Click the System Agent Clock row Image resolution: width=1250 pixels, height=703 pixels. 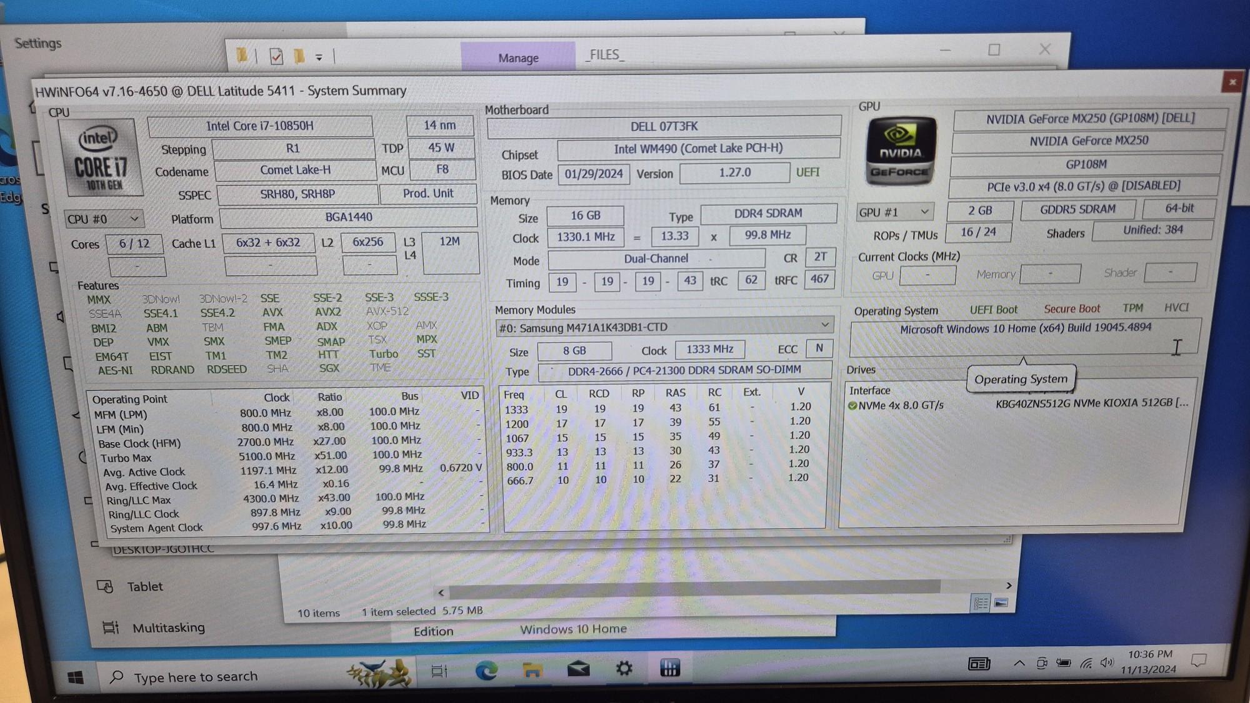(297, 526)
